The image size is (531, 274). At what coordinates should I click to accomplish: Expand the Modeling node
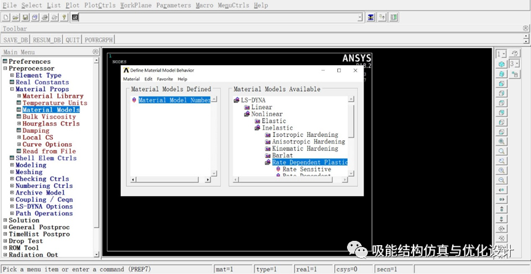coord(12,165)
